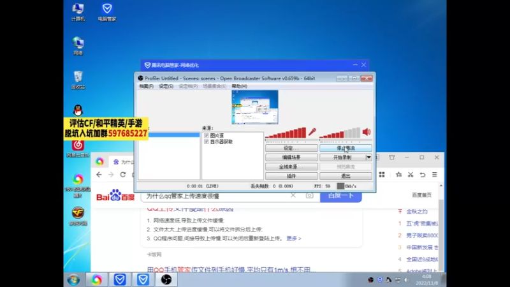
Task: Mute the desktop speaker icon in OBS
Action: coord(367,132)
